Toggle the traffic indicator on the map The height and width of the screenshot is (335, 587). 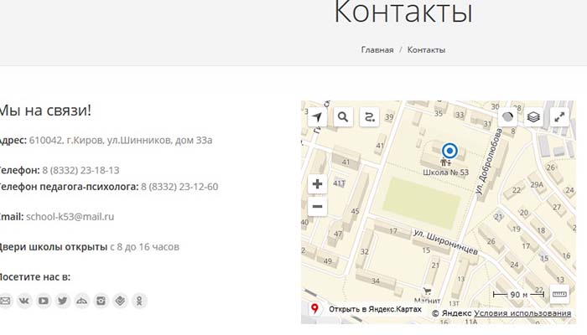[x=507, y=117]
